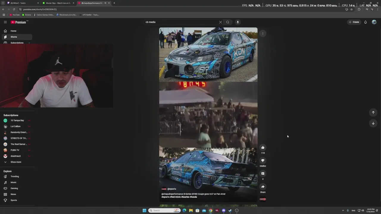Click the Windows taskbar search box

point(165,210)
